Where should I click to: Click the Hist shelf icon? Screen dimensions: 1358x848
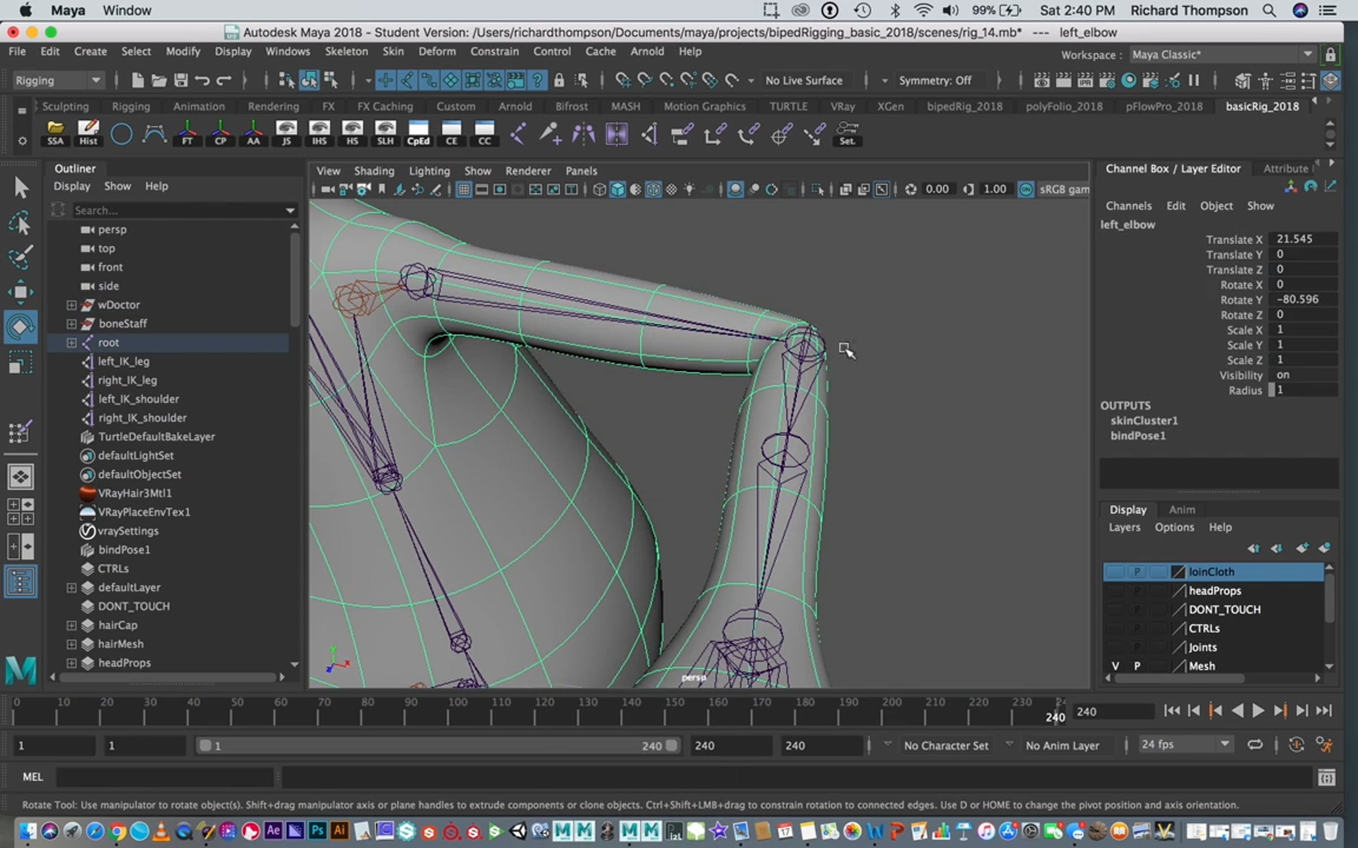pos(88,133)
